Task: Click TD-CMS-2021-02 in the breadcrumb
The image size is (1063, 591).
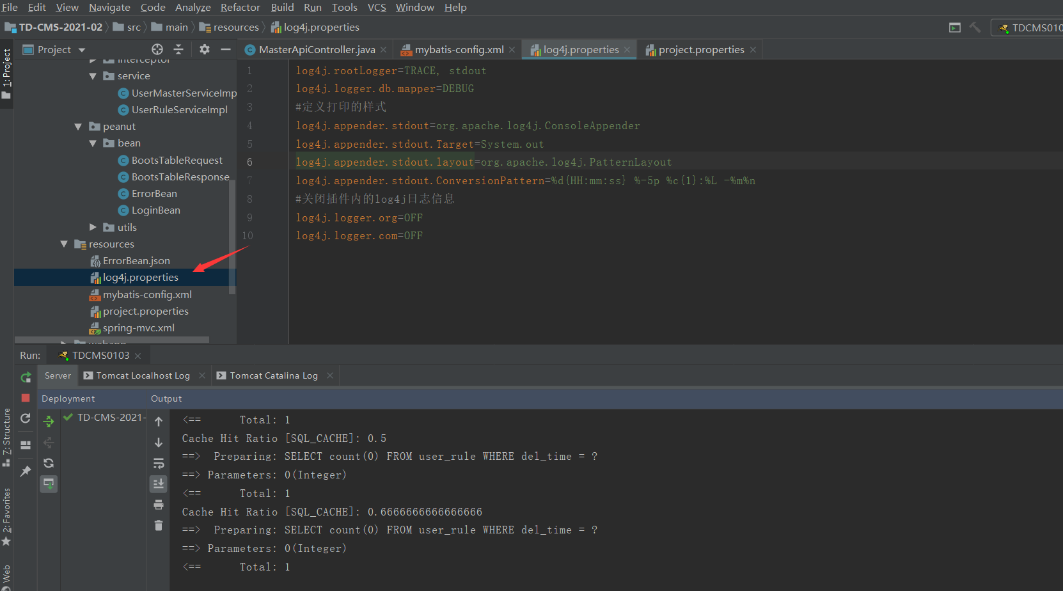Action: click(61, 27)
